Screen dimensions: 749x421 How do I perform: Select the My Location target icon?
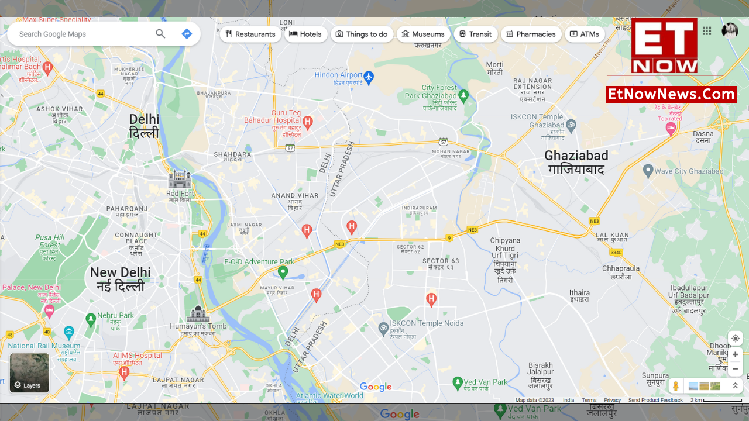(x=735, y=338)
